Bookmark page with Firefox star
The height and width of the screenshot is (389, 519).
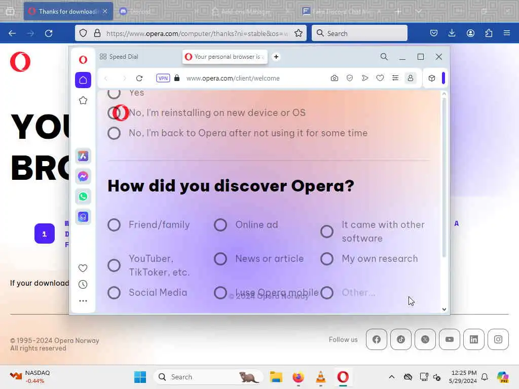tap(299, 33)
